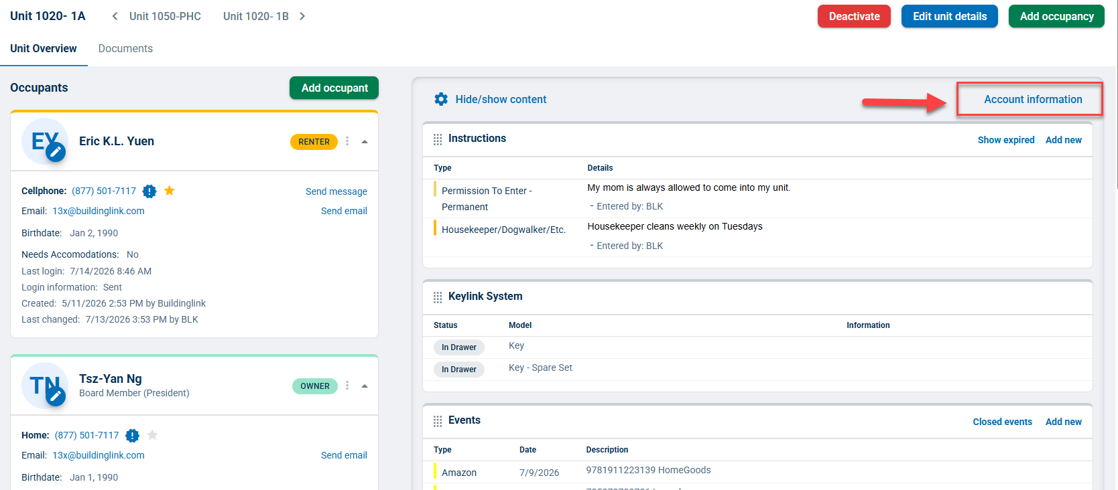Click 'Keylink System' panel heading

(485, 296)
